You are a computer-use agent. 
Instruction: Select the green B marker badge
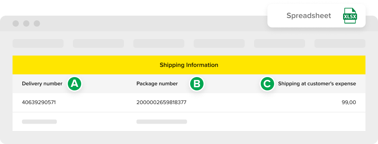pos(197,84)
